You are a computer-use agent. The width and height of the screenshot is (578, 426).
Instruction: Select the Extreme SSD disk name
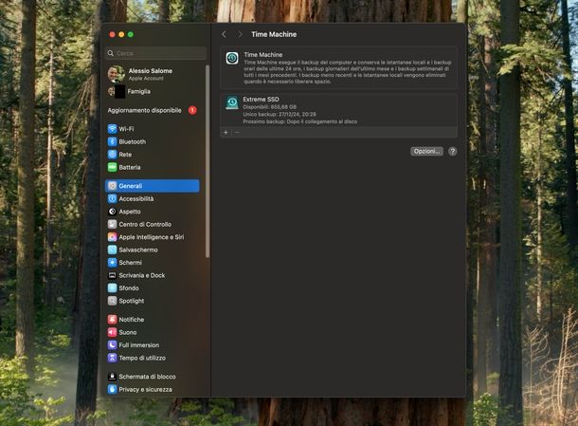point(261,100)
